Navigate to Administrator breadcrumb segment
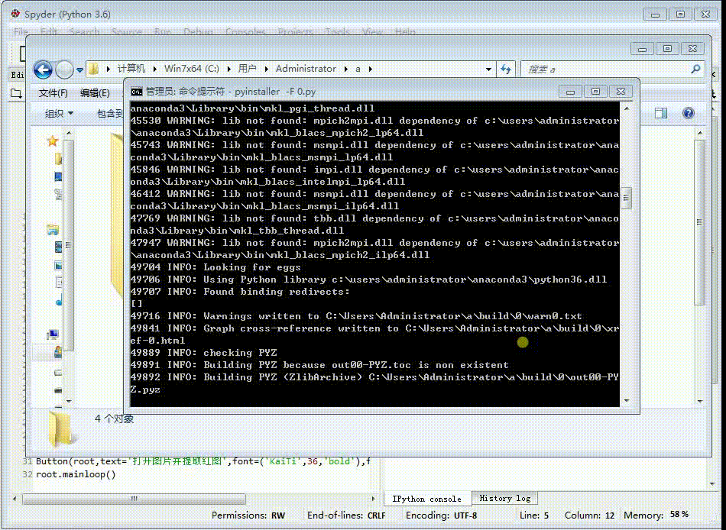Image resolution: width=726 pixels, height=530 pixels. tap(306, 69)
